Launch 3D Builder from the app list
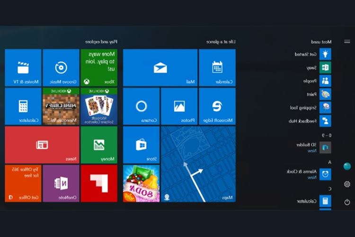The width and height of the screenshot is (355, 237). 313,147
